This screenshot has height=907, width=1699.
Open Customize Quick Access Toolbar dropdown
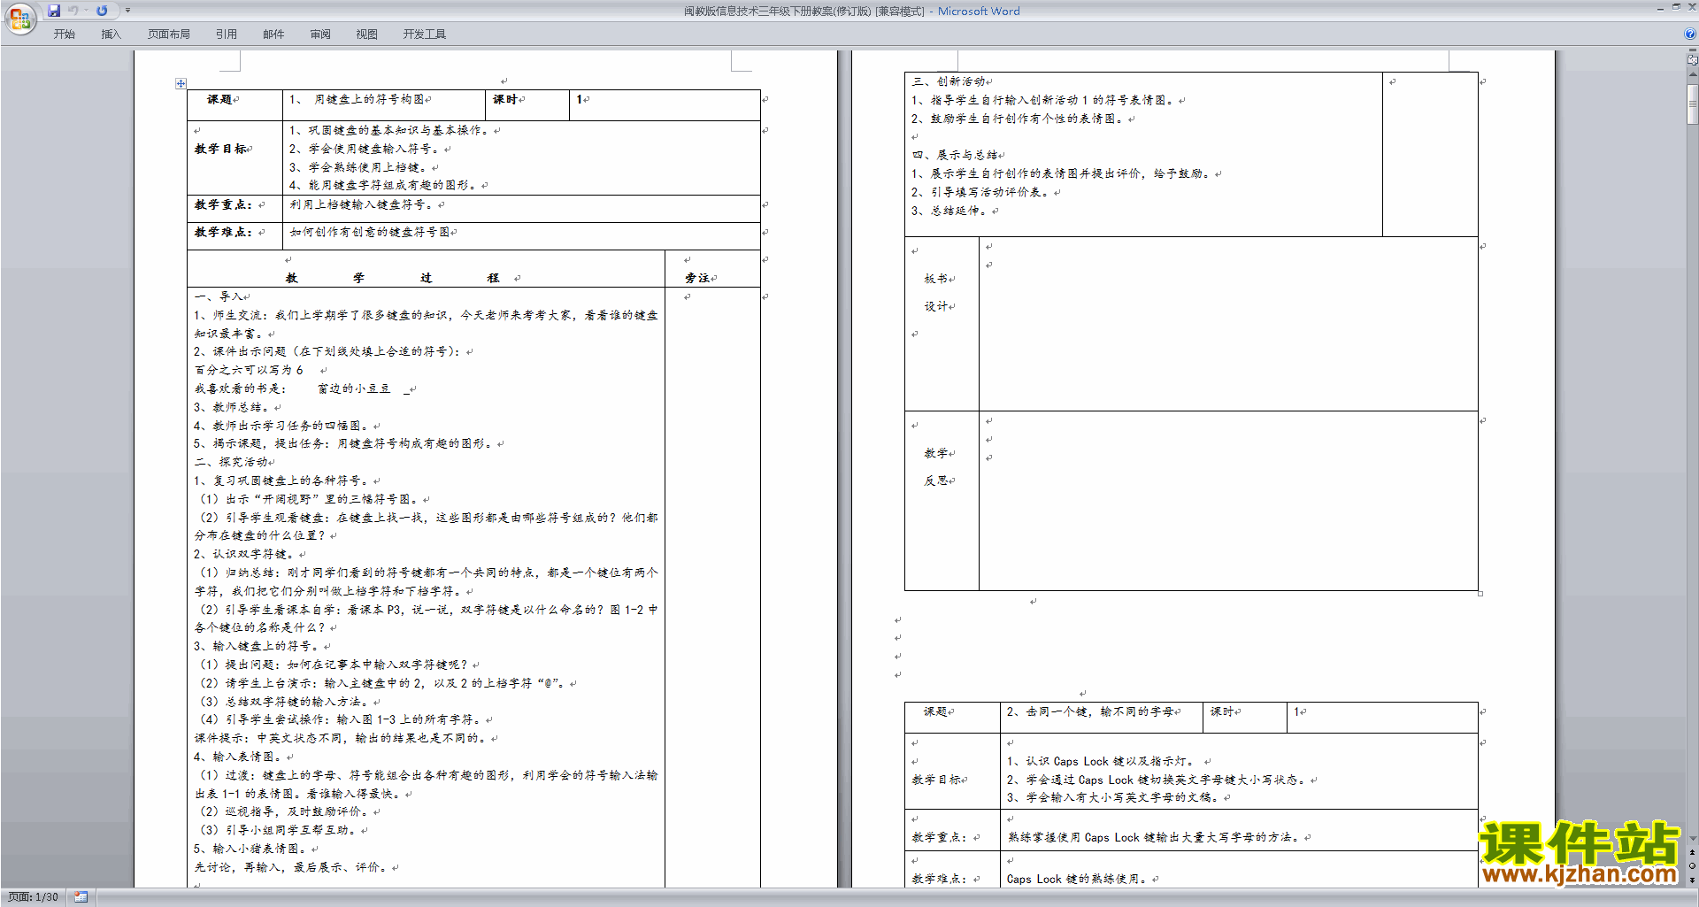coord(128,11)
